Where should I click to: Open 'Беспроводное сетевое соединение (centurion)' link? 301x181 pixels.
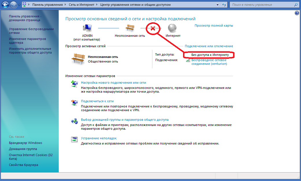210,62
